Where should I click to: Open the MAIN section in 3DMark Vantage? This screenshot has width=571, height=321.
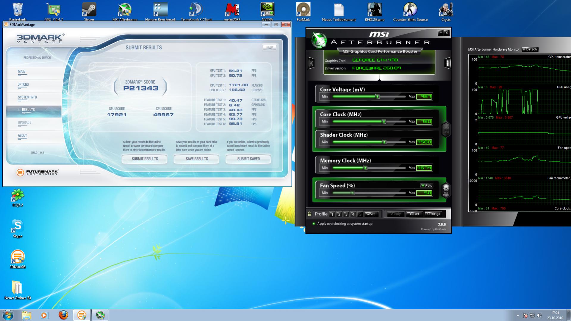pos(21,72)
